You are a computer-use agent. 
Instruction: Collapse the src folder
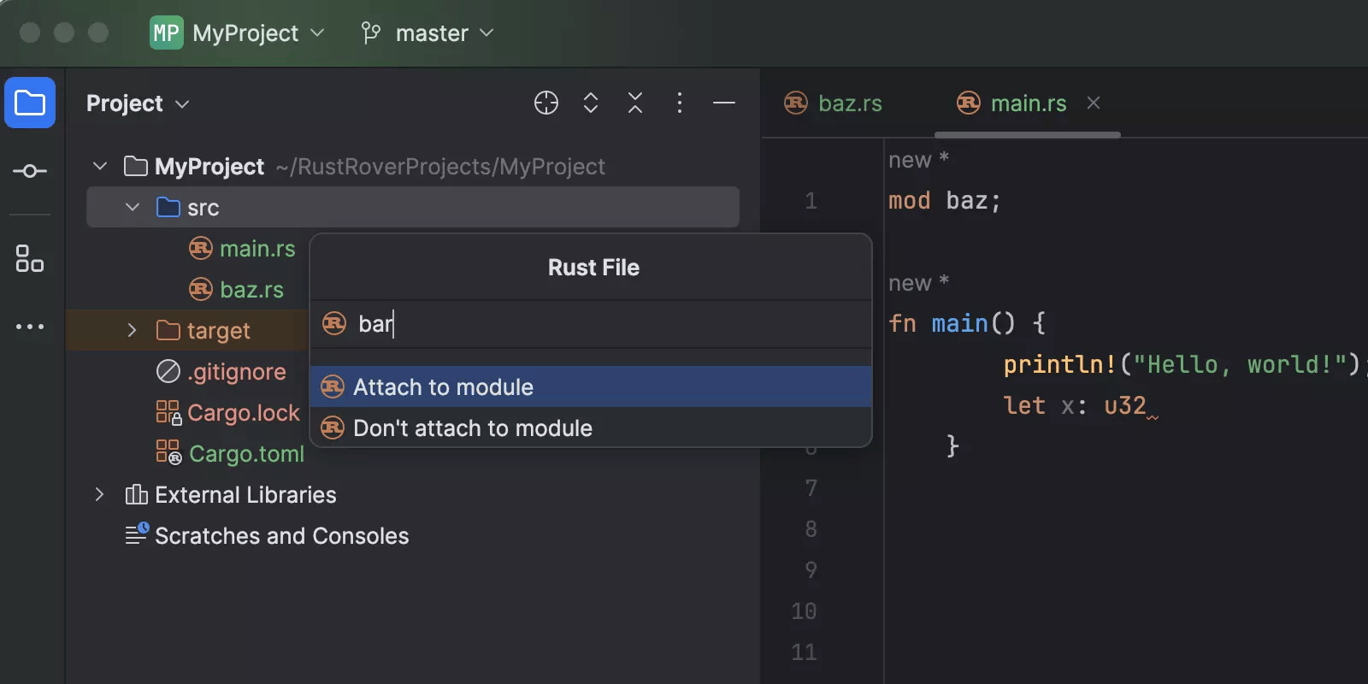point(133,208)
